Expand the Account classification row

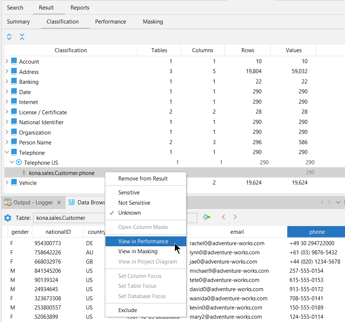point(7,61)
